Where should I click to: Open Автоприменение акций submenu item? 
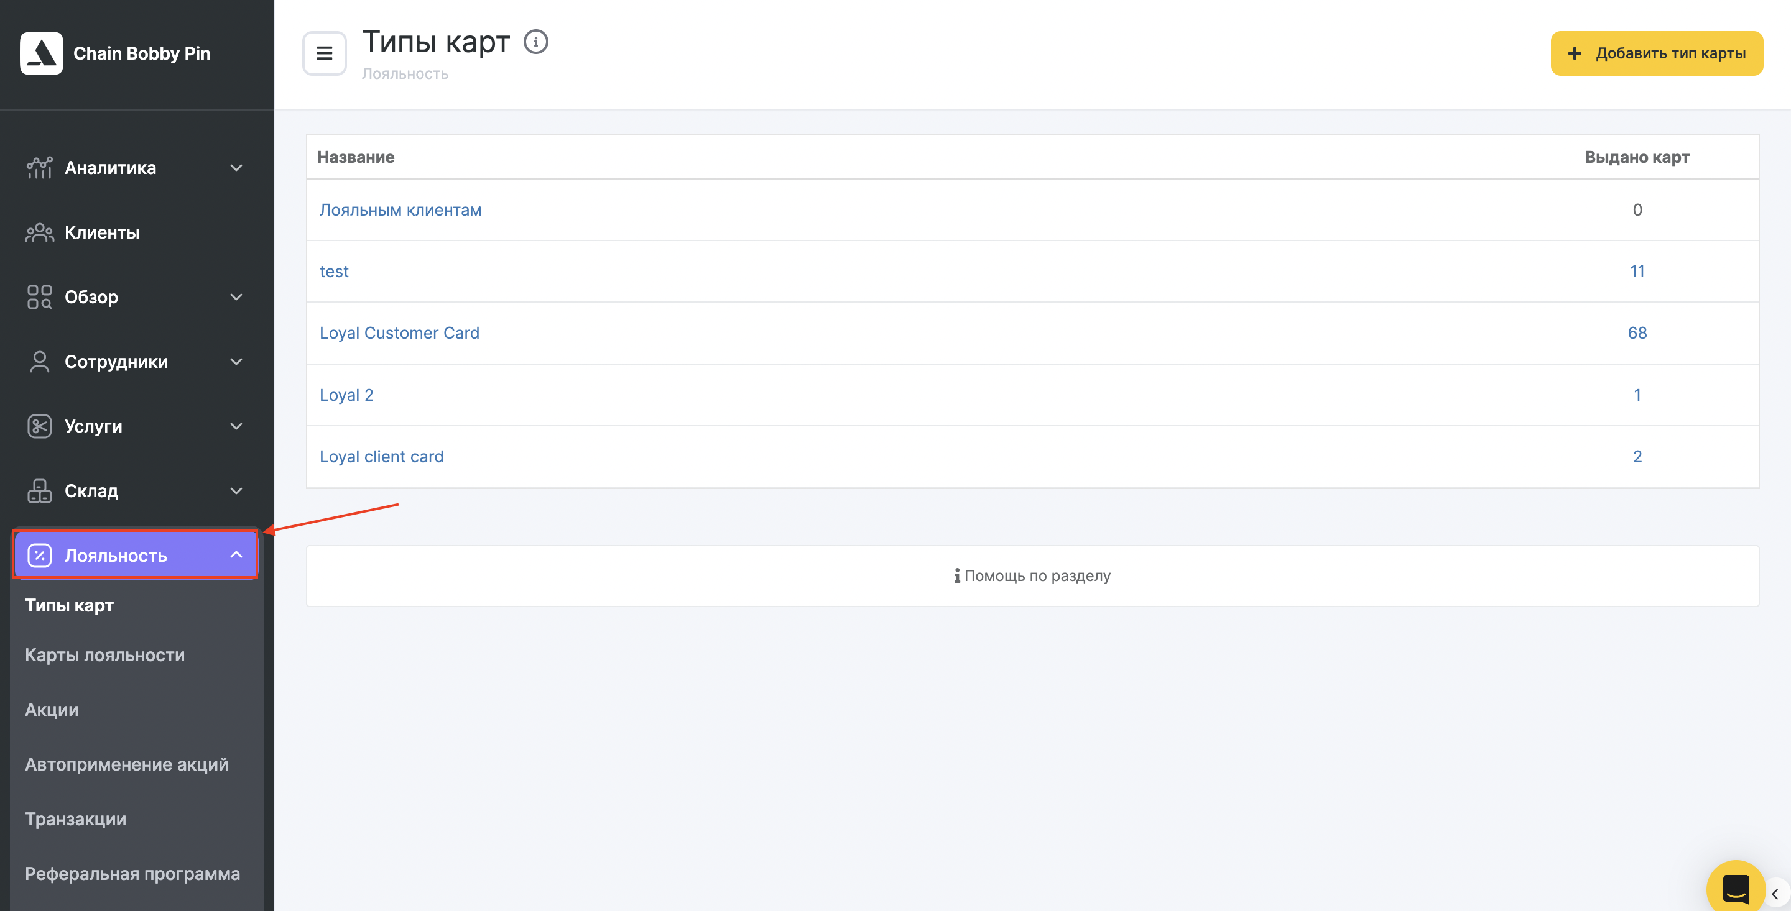(x=126, y=764)
